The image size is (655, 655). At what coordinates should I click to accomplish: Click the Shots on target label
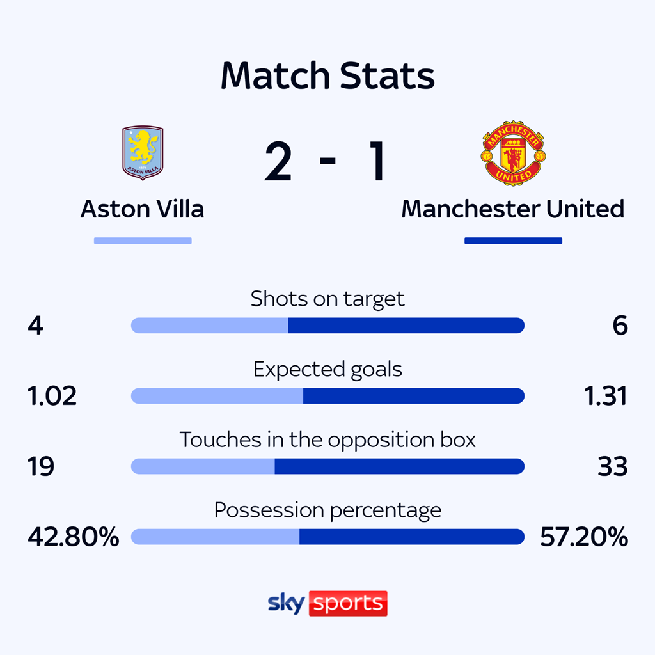click(327, 299)
